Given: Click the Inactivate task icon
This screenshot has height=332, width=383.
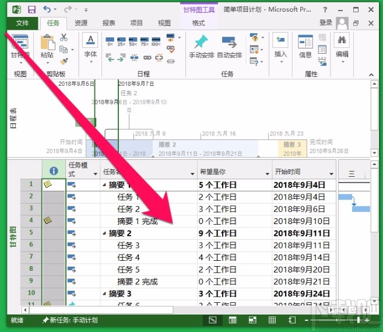Looking at the screenshot, I should [170, 61].
